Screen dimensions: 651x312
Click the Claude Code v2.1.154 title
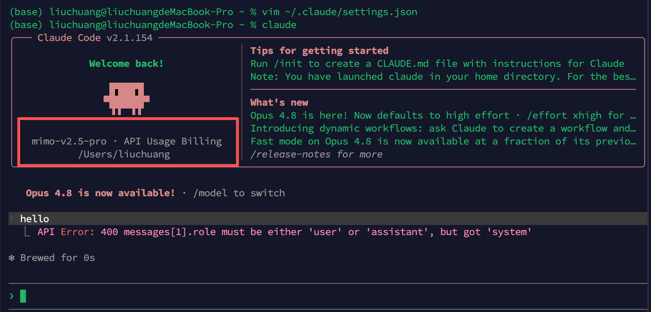pos(95,38)
